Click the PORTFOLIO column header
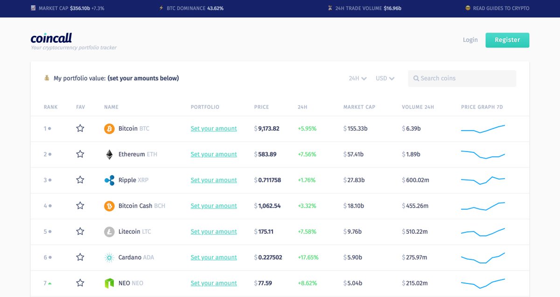The image size is (560, 297). [x=204, y=107]
